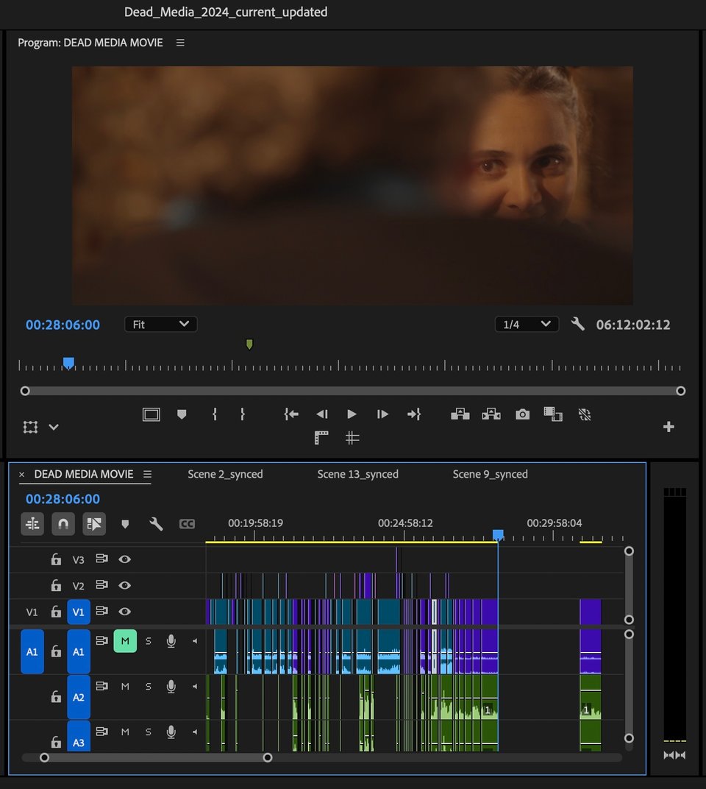Image resolution: width=706 pixels, height=789 pixels.
Task: Click the Extract button in program monitor
Action: tap(491, 414)
